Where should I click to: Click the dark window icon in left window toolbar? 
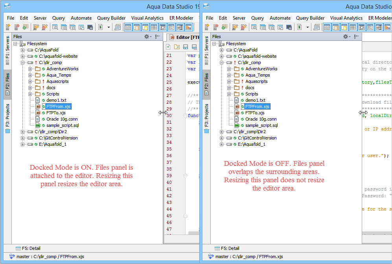click(90, 27)
